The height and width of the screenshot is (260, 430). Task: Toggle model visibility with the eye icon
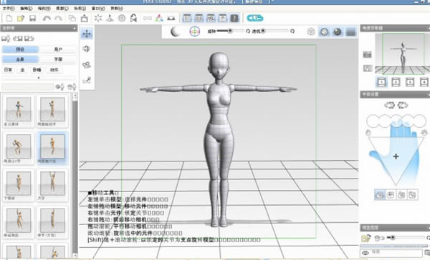pos(365,253)
